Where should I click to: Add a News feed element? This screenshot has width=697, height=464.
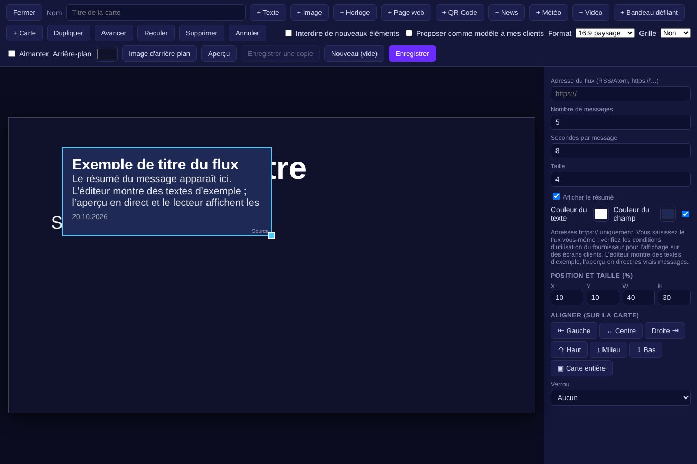coord(506,12)
